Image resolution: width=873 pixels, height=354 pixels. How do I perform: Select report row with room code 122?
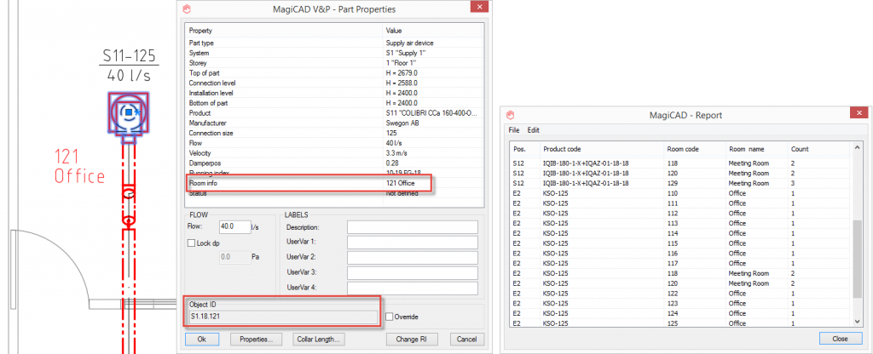(x=680, y=294)
